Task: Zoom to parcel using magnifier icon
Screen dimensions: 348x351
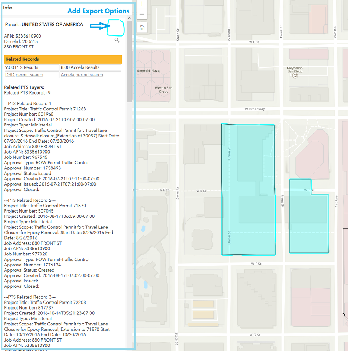Action: tap(117, 40)
